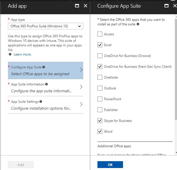Maximize the Add app blade
The width and height of the screenshot is (177, 170).
point(77,6)
